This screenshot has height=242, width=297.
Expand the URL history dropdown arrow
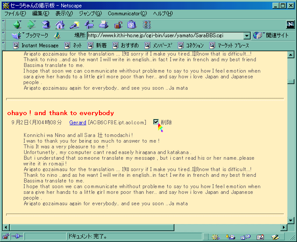point(247,35)
